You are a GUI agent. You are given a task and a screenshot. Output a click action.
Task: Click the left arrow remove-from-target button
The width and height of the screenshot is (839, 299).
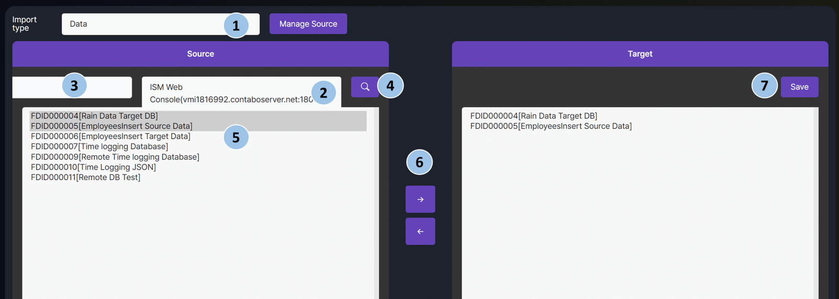tap(420, 231)
